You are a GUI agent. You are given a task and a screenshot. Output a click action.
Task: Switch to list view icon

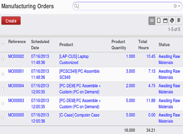tap(152, 21)
